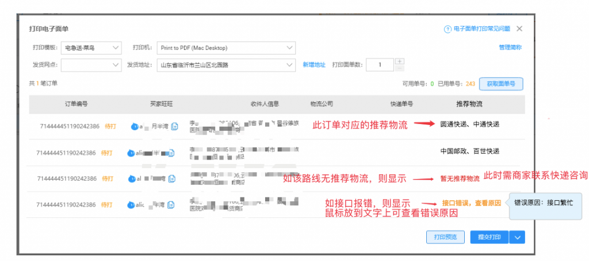Click the 获取面单号 button
Screen dimensions: 589x261
[502, 84]
